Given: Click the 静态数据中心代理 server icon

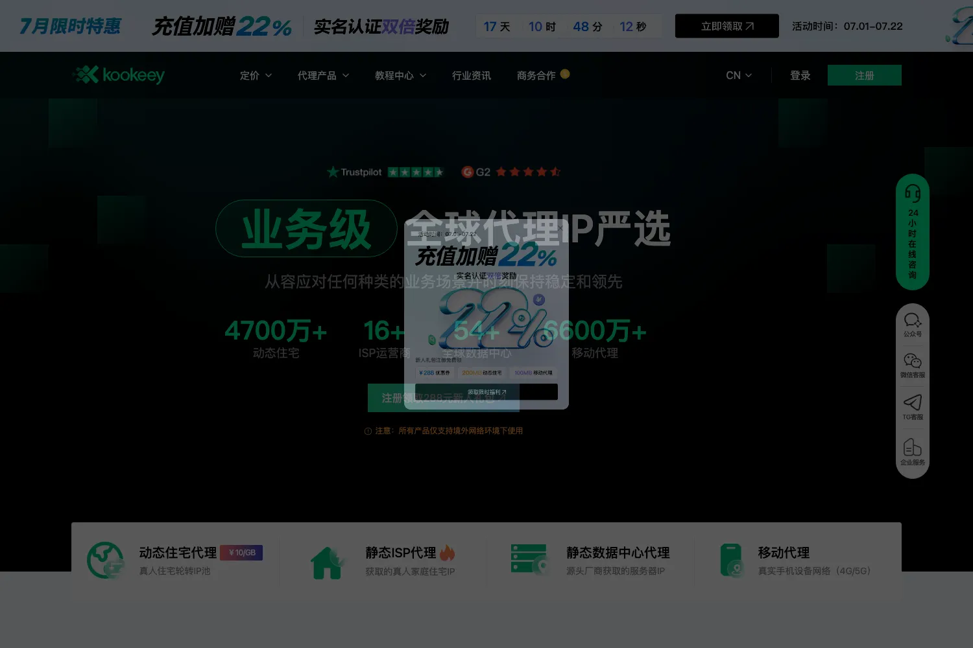Looking at the screenshot, I should point(529,560).
